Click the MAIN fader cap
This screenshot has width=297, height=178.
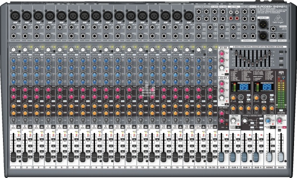(281, 157)
